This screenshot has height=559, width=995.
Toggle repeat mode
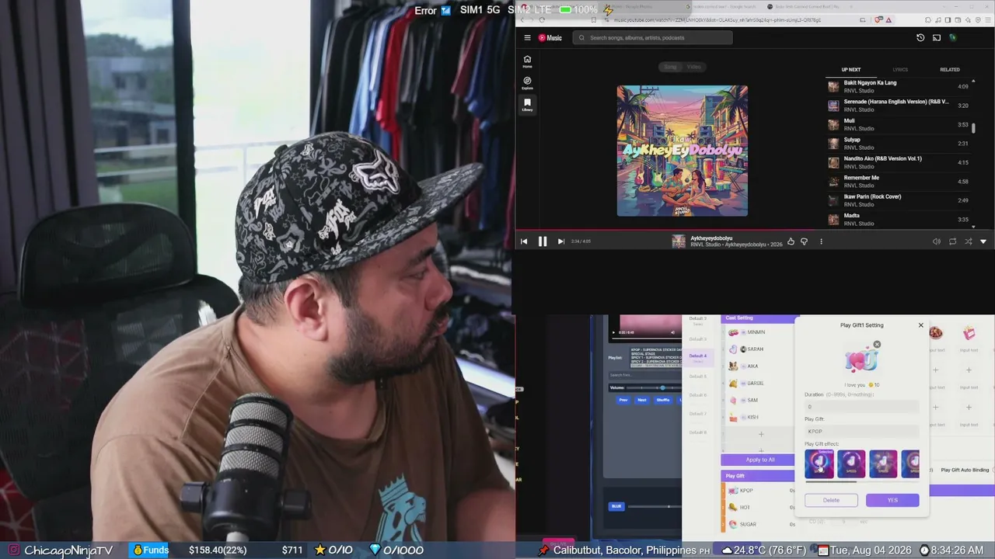(952, 241)
